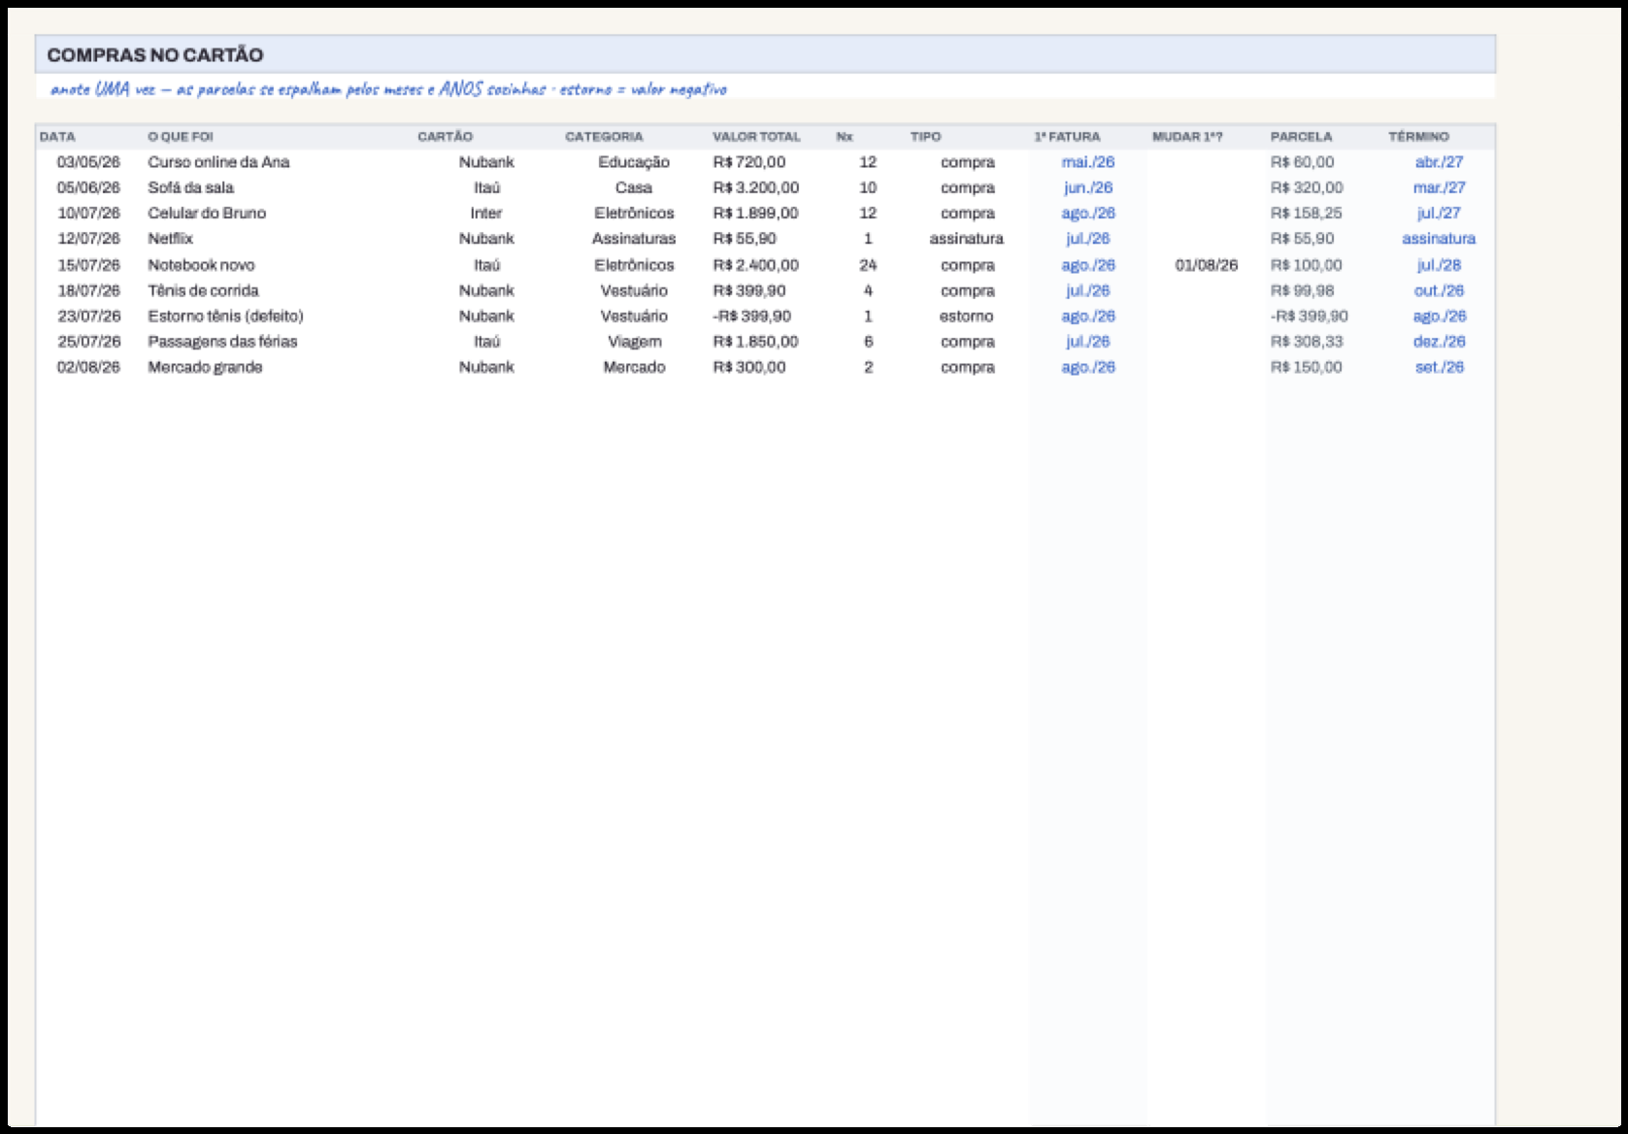Click -R$ 399,90 in PARCELA column

click(1310, 316)
